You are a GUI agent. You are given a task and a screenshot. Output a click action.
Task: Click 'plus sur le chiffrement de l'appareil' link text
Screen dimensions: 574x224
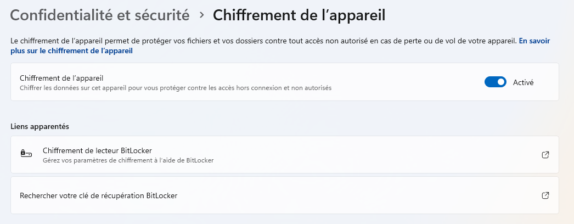[71, 51]
